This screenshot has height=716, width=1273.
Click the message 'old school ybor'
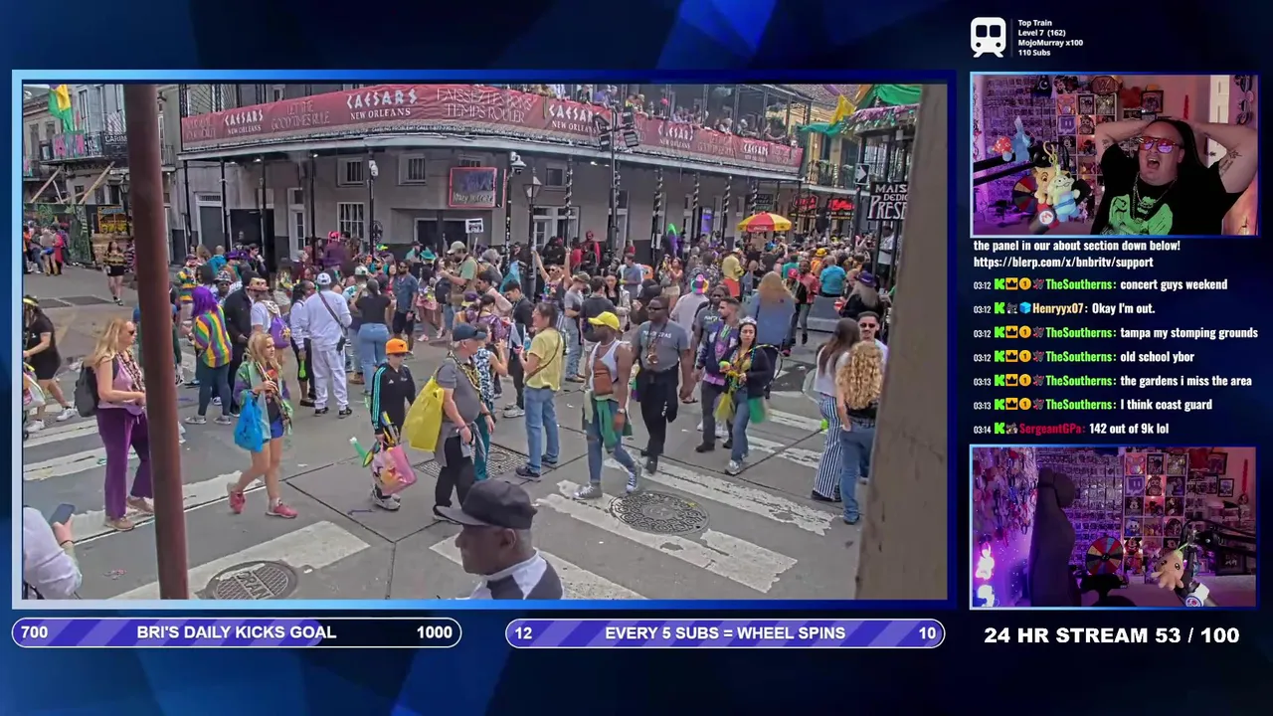pyautogui.click(x=1157, y=357)
